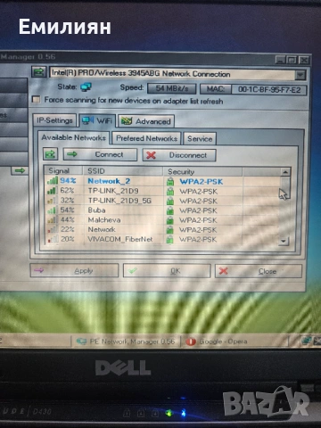321x428 pixels.
Task: Click the Close button at bottom
Action: click(x=259, y=271)
